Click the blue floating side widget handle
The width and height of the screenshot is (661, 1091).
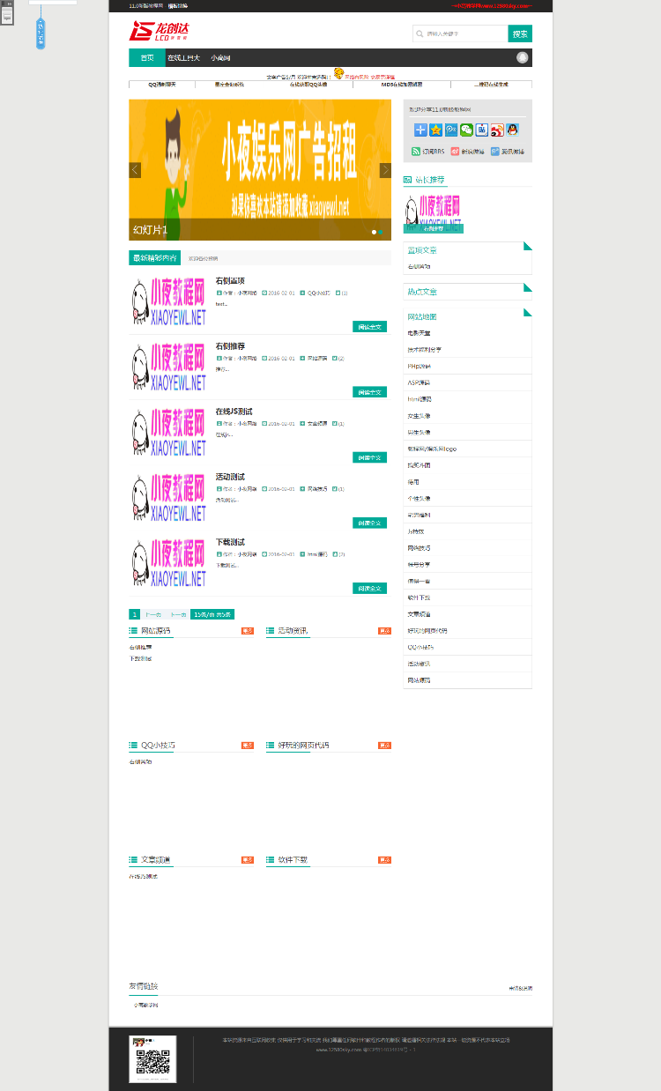click(41, 32)
